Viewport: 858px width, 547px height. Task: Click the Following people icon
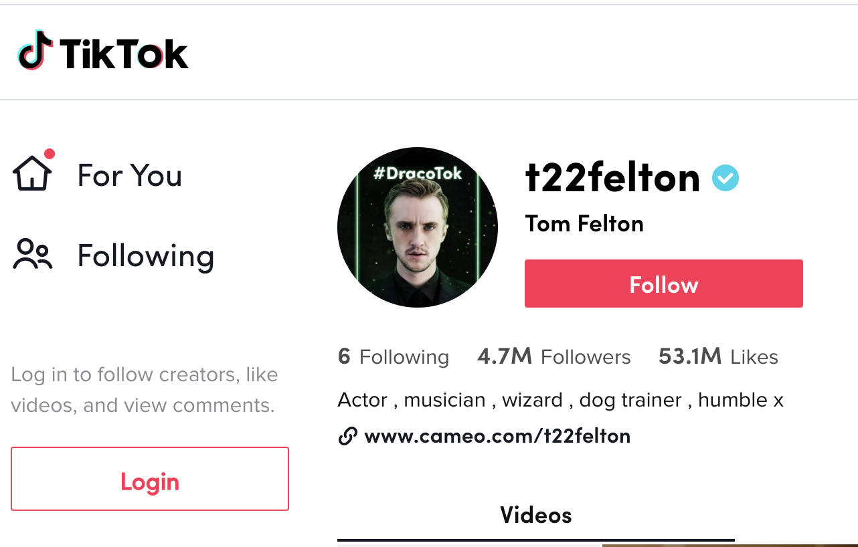pos(32,255)
